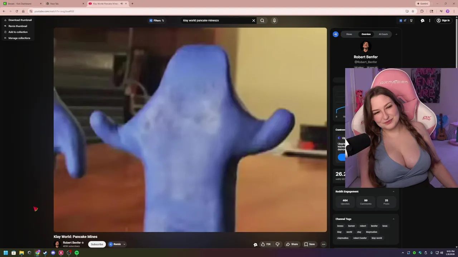Open more actions ellipsis under video
Image resolution: width=458 pixels, height=257 pixels.
[x=323, y=244]
